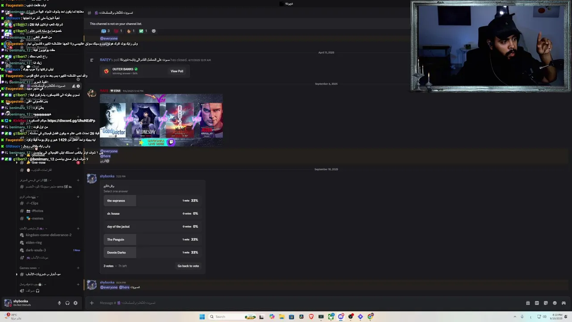Screen dimensions: 572x322
Task: Click the attach plus button in message box
Action: [x=92, y=303]
